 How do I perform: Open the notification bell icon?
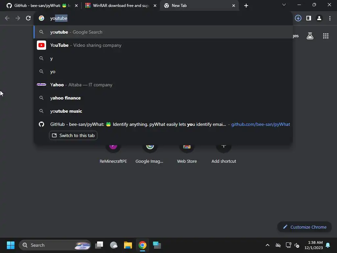328,245
